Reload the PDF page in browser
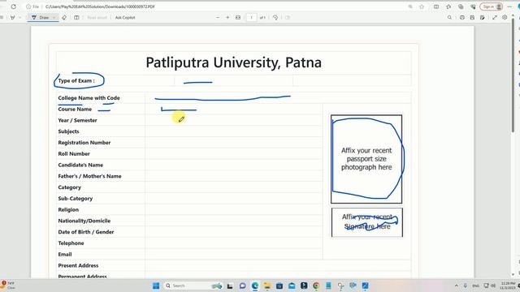Image resolution: width=520 pixels, height=292 pixels. pos(13,6)
